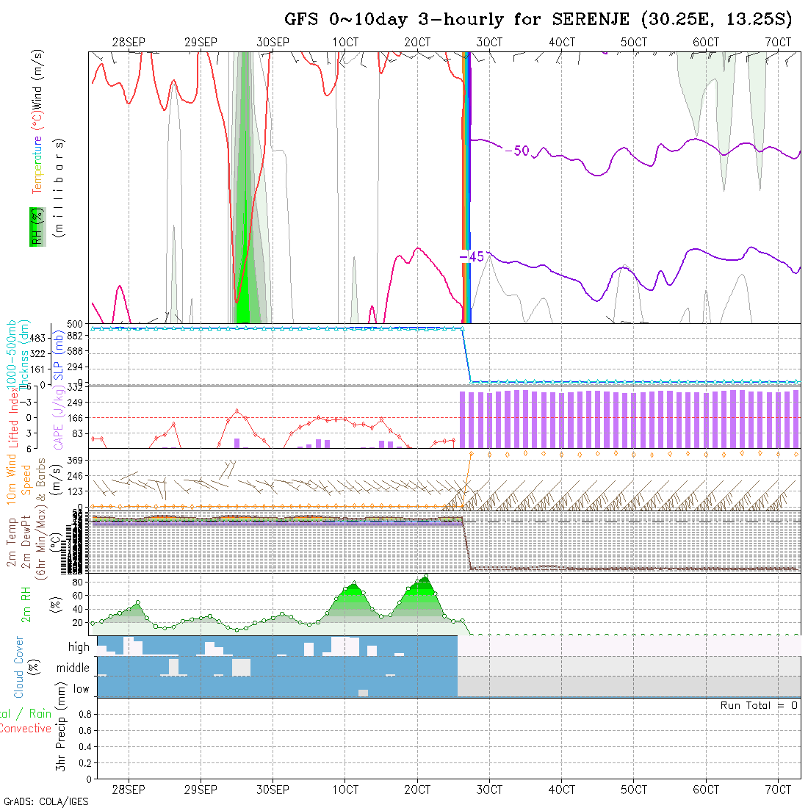Click the 'high' cloud cover row label
The height and width of the screenshot is (808, 808).
pyautogui.click(x=79, y=647)
